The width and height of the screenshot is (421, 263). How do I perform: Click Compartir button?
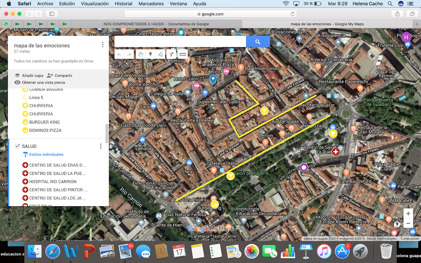click(x=60, y=75)
